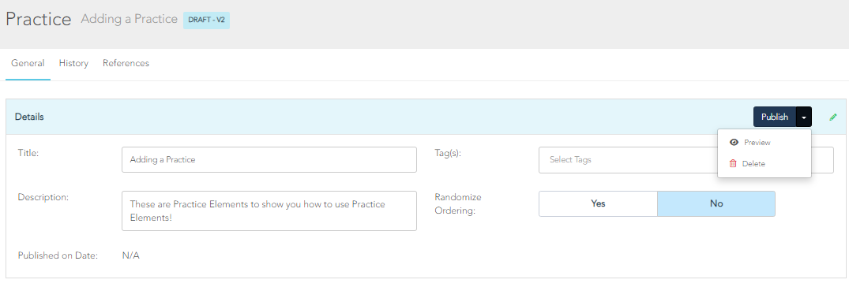
Task: Select No for Randomize Ordering
Action: coord(716,203)
